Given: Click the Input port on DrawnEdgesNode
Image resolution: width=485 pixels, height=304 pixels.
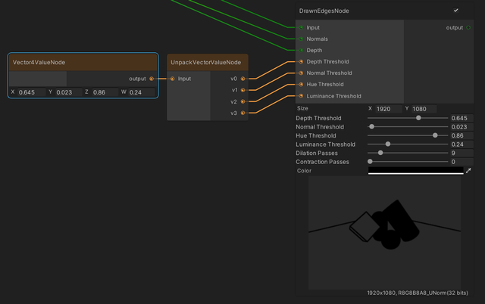Looking at the screenshot, I should pyautogui.click(x=300, y=27).
